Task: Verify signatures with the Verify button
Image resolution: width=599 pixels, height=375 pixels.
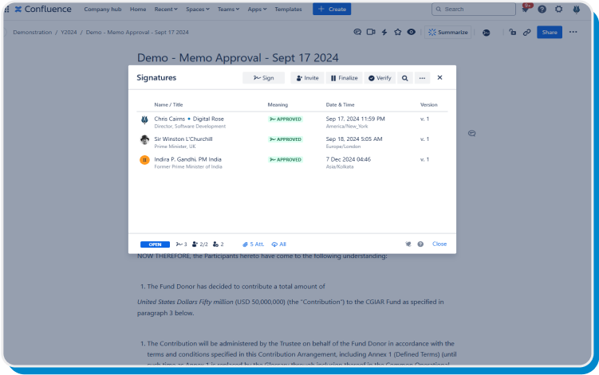Action: [x=380, y=78]
